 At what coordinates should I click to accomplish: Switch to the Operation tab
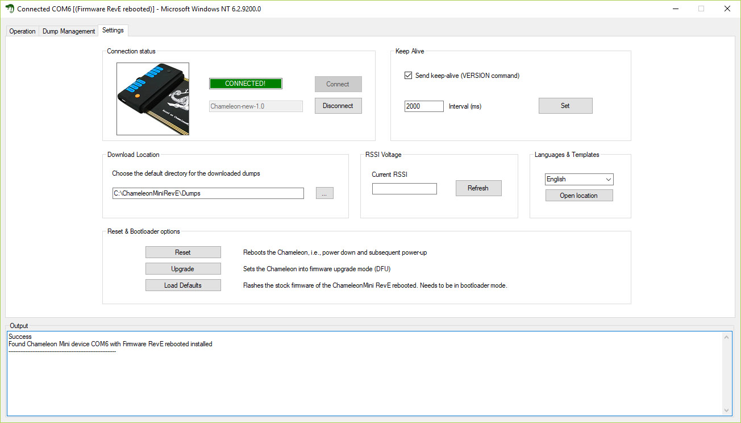pos(23,31)
